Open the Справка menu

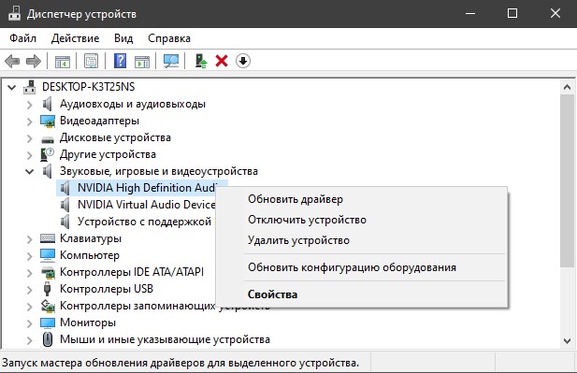169,38
